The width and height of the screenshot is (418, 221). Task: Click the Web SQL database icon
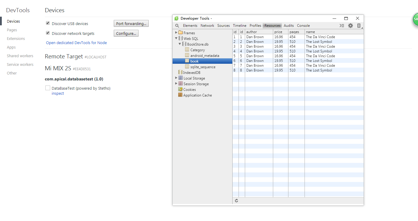180,38
